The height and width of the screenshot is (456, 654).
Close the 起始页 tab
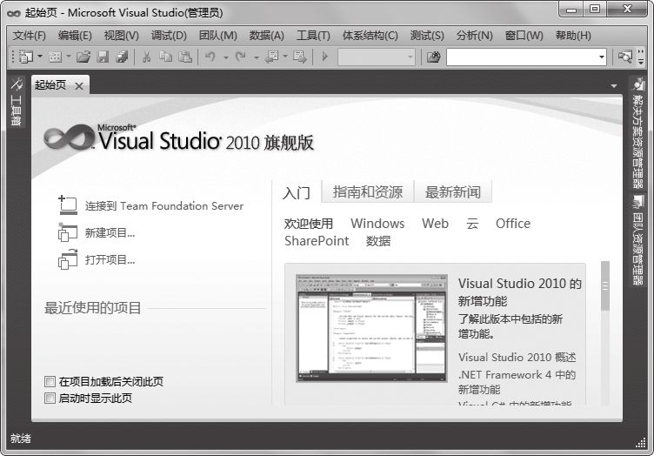(79, 86)
